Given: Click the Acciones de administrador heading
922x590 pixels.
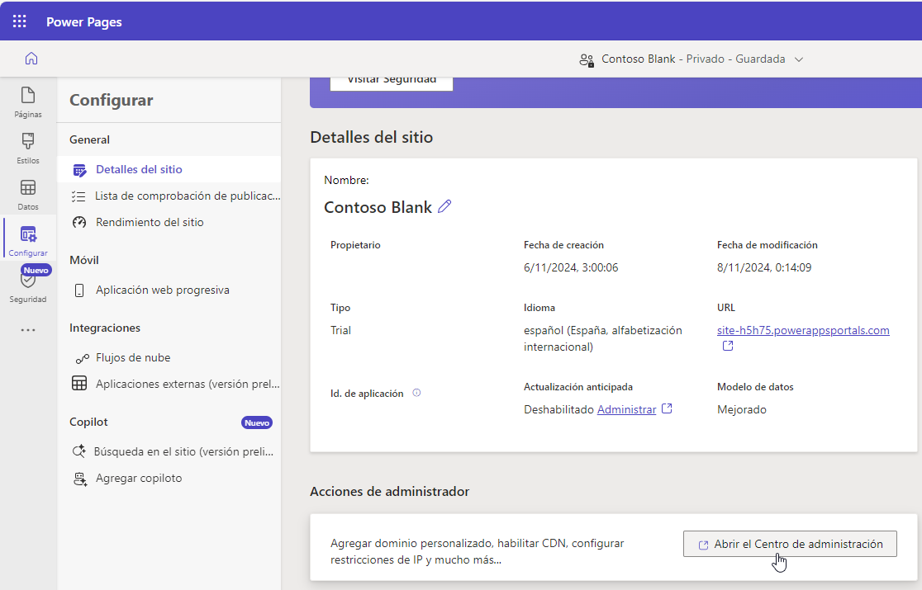Looking at the screenshot, I should [x=389, y=491].
